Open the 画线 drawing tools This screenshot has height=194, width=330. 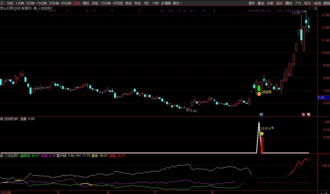289,3
